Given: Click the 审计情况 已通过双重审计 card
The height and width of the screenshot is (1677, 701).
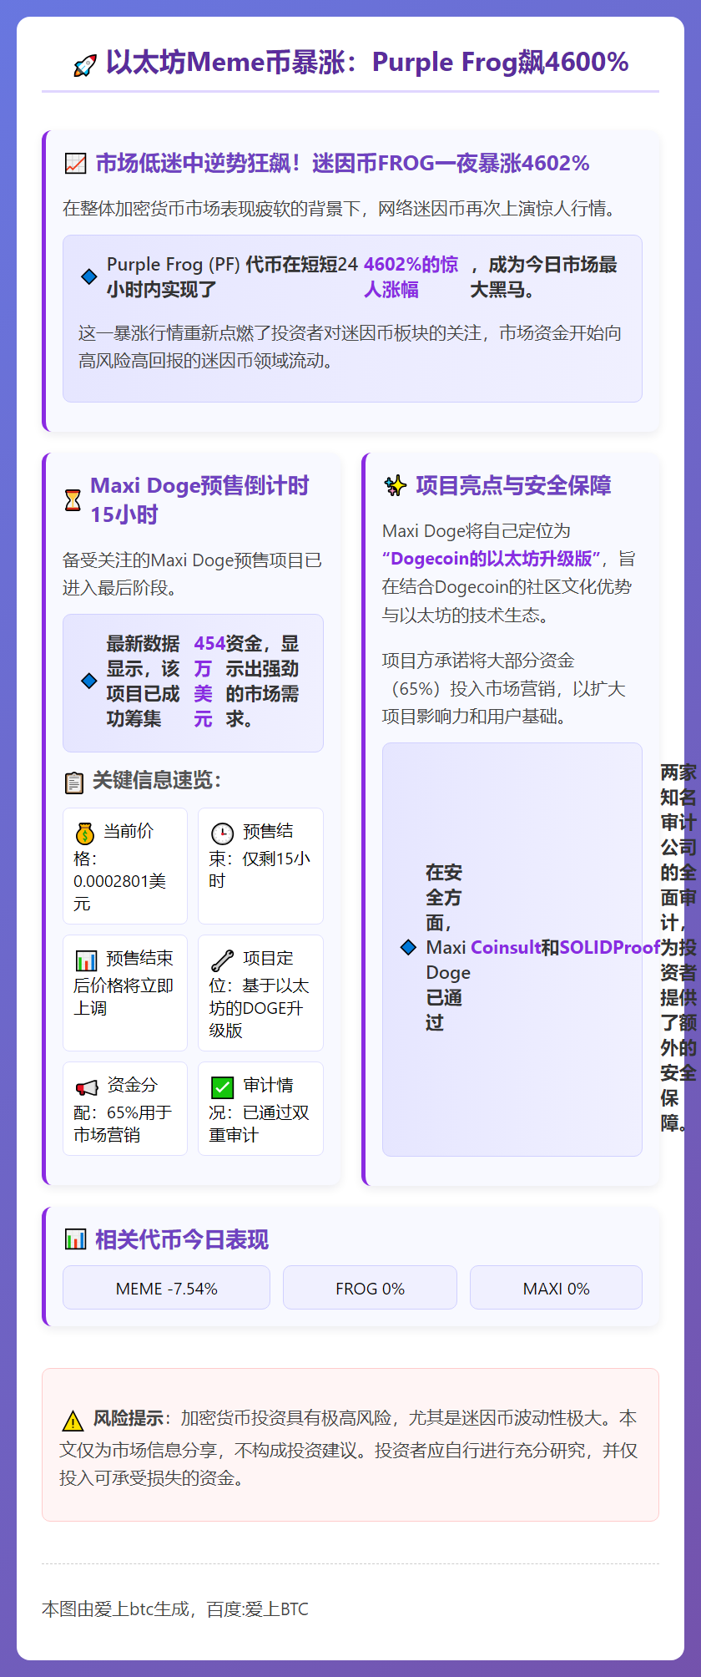Looking at the screenshot, I should pos(260,1109).
